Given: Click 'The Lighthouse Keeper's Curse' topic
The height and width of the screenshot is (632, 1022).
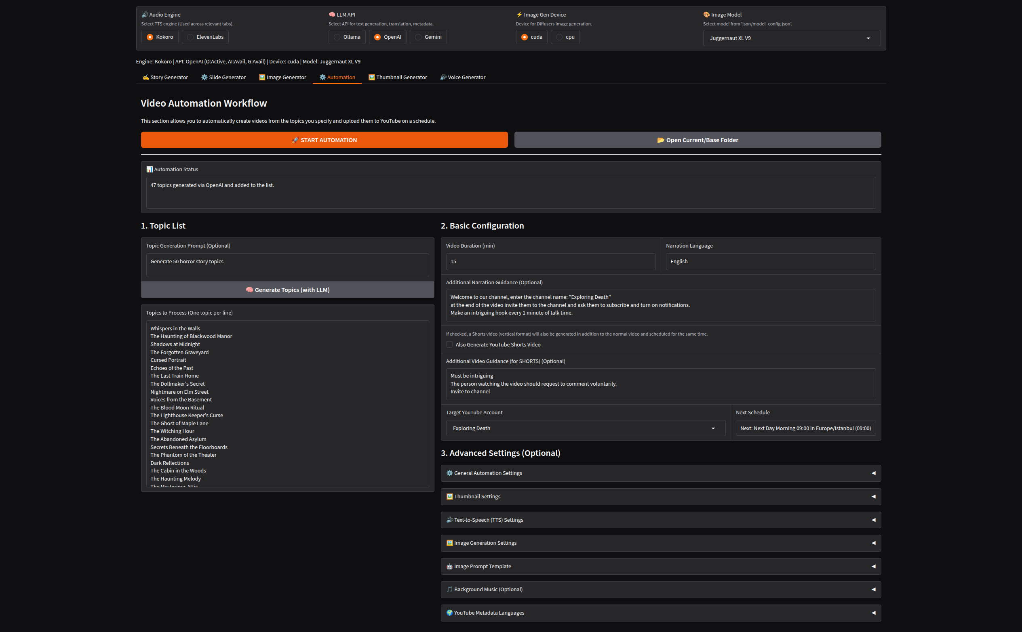Looking at the screenshot, I should point(187,416).
